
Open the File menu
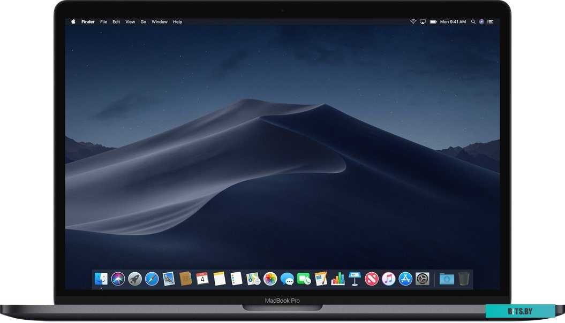tap(103, 21)
